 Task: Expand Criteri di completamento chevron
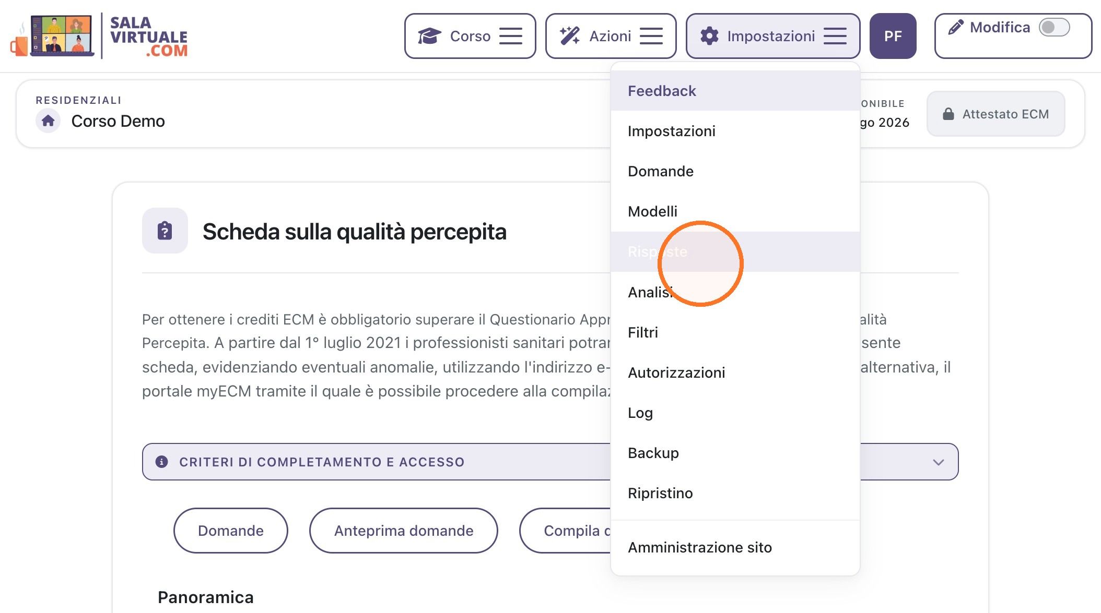click(x=939, y=462)
